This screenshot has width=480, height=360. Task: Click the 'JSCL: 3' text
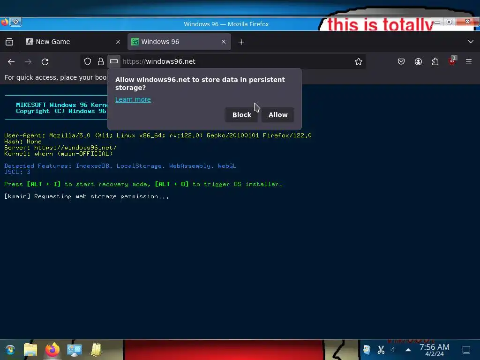17,172
